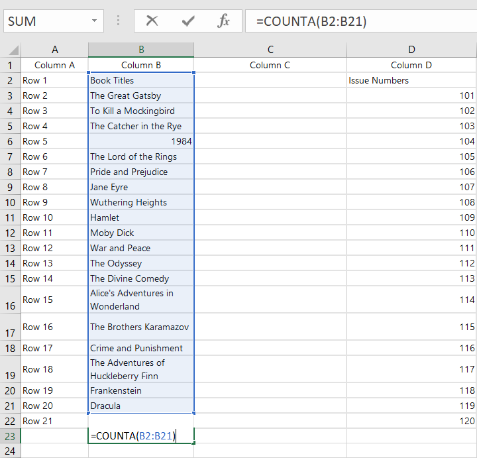Select Alice's Adventures in Wonderland cell
Viewport: 477px width, 458px height.
tap(141, 300)
